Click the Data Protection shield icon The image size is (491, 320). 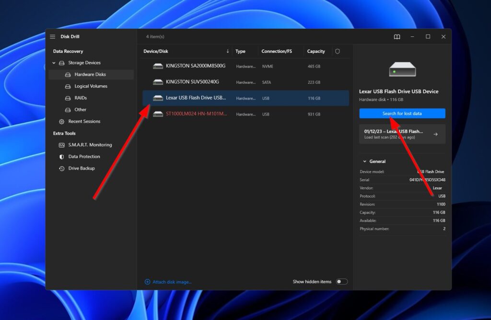(61, 157)
